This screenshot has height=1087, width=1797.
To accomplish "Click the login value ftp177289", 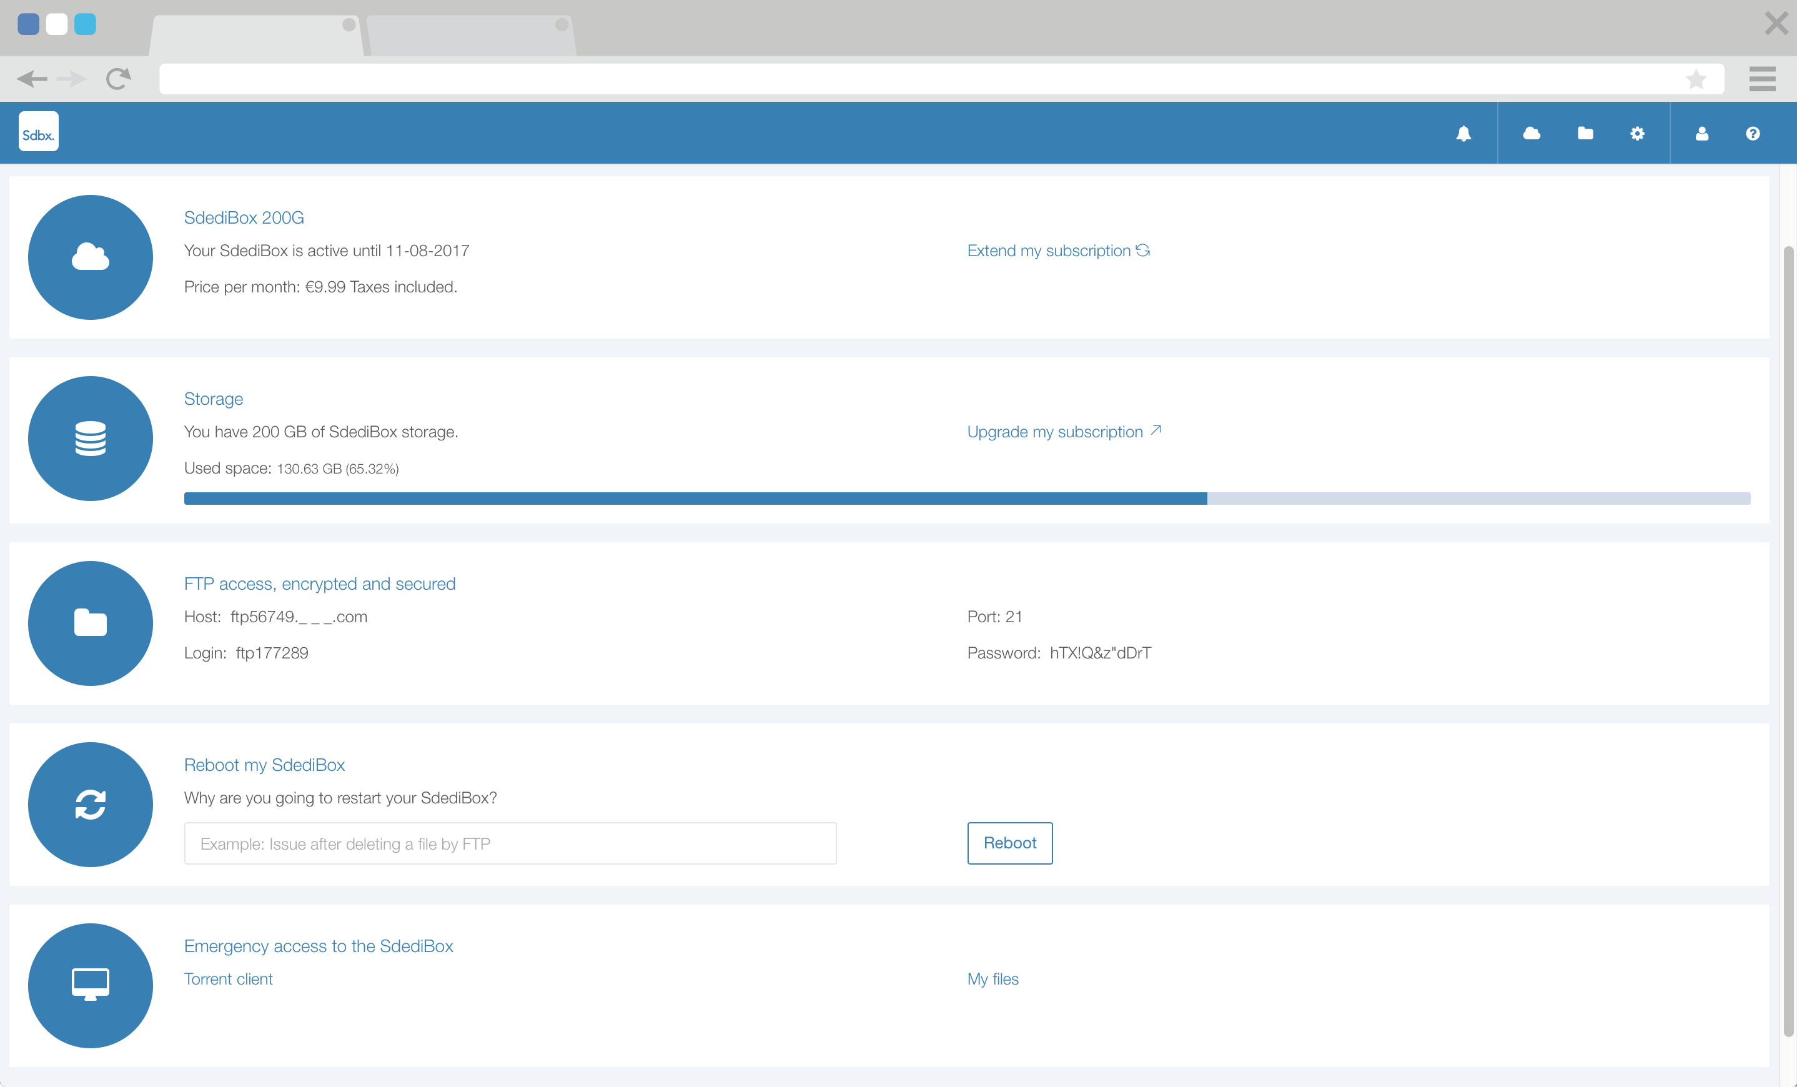I will (271, 653).
